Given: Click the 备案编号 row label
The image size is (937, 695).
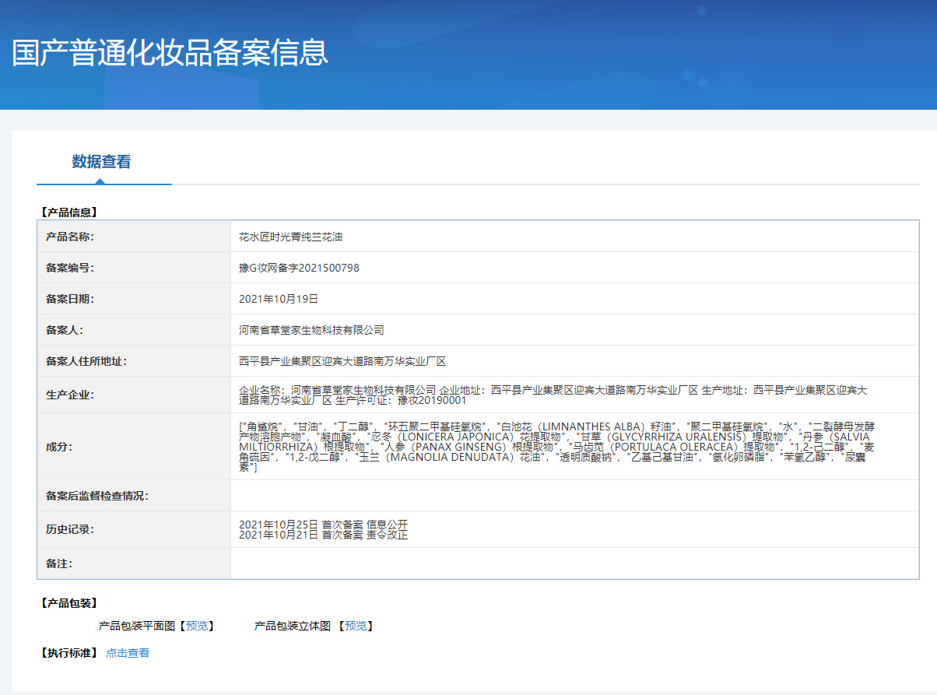Looking at the screenshot, I should point(70,268).
